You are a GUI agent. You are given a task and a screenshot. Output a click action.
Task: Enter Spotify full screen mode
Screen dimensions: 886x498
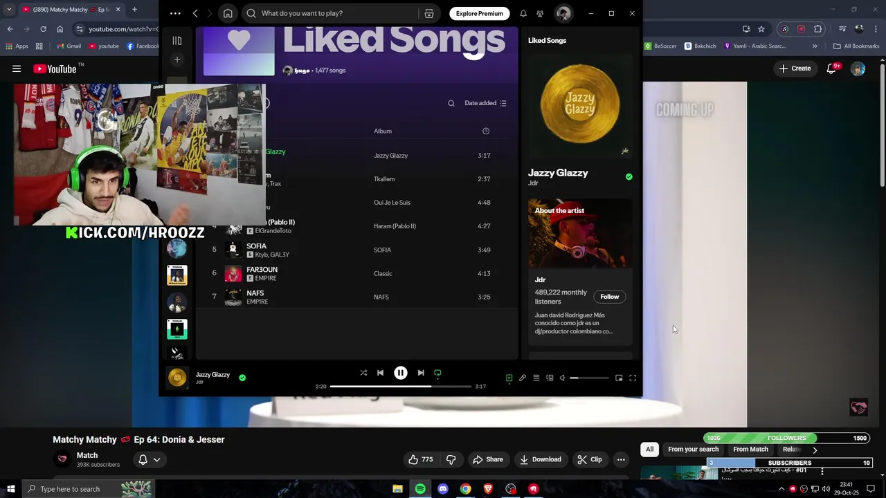tap(633, 378)
